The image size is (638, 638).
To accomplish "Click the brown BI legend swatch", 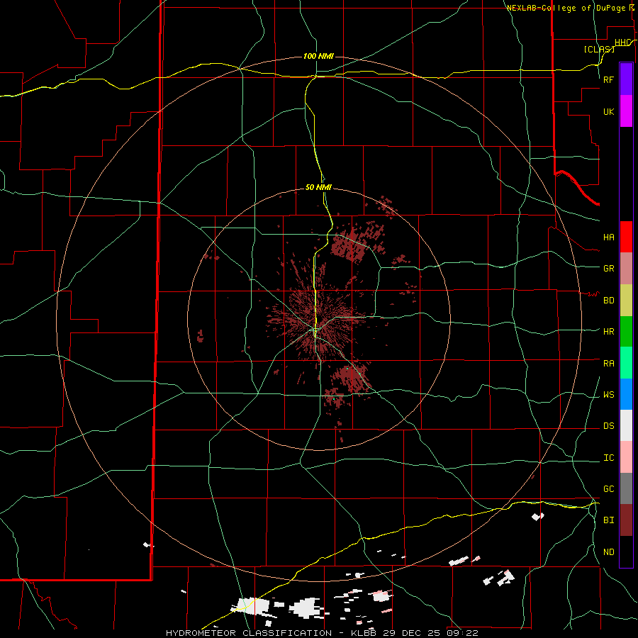I will point(626,520).
